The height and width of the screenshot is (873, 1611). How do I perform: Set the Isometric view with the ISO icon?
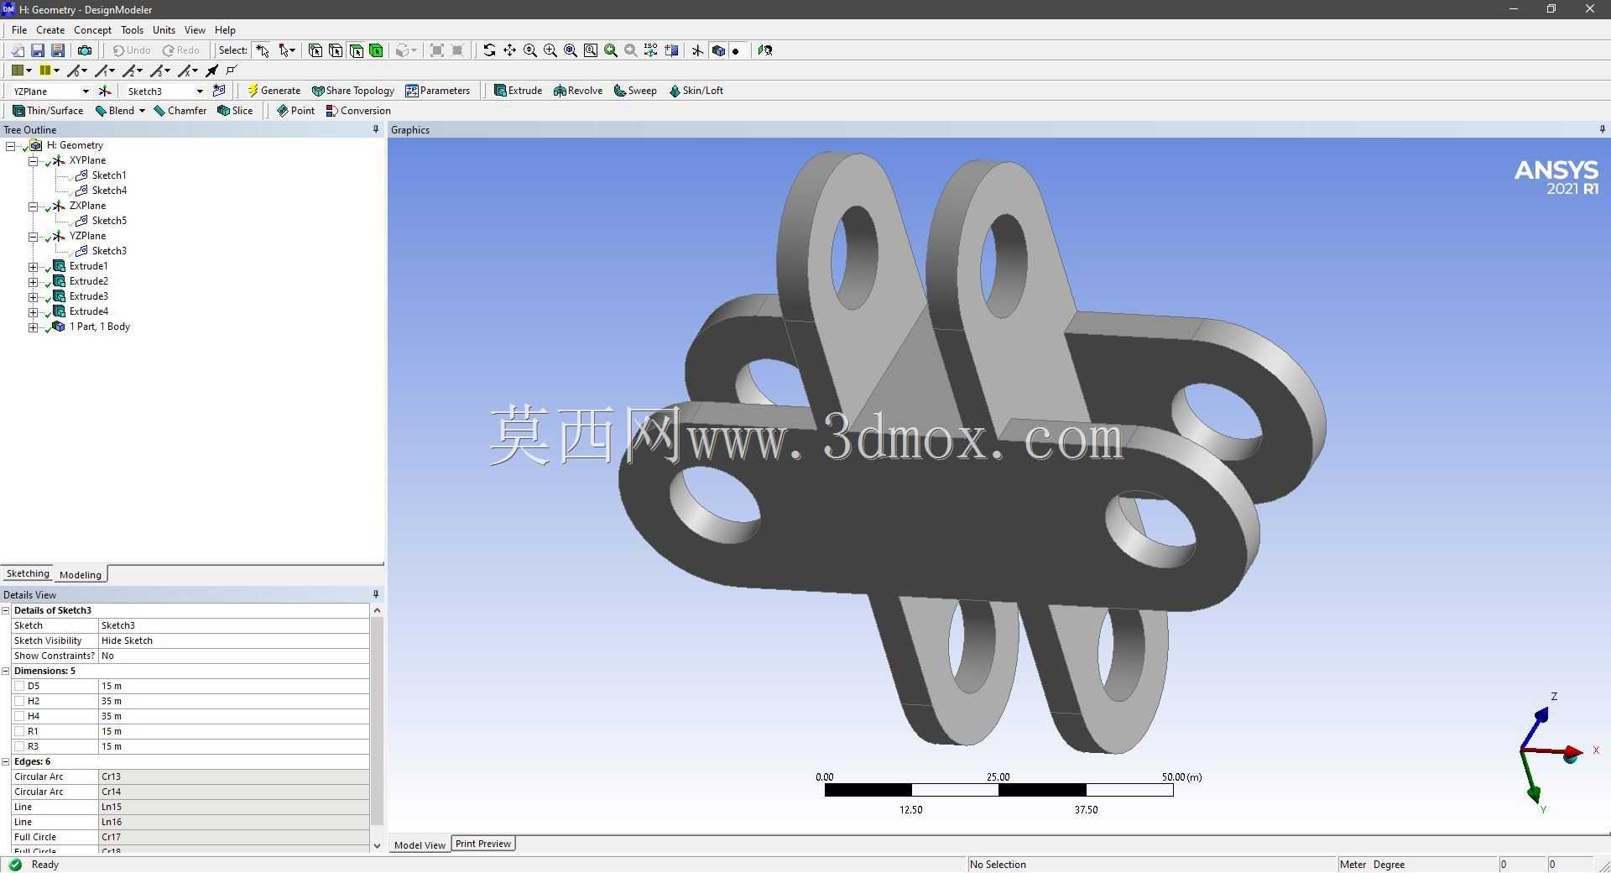[x=651, y=50]
